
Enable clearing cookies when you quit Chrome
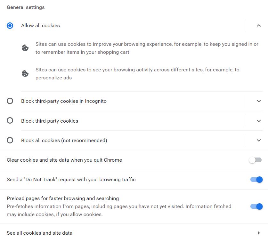(x=255, y=160)
